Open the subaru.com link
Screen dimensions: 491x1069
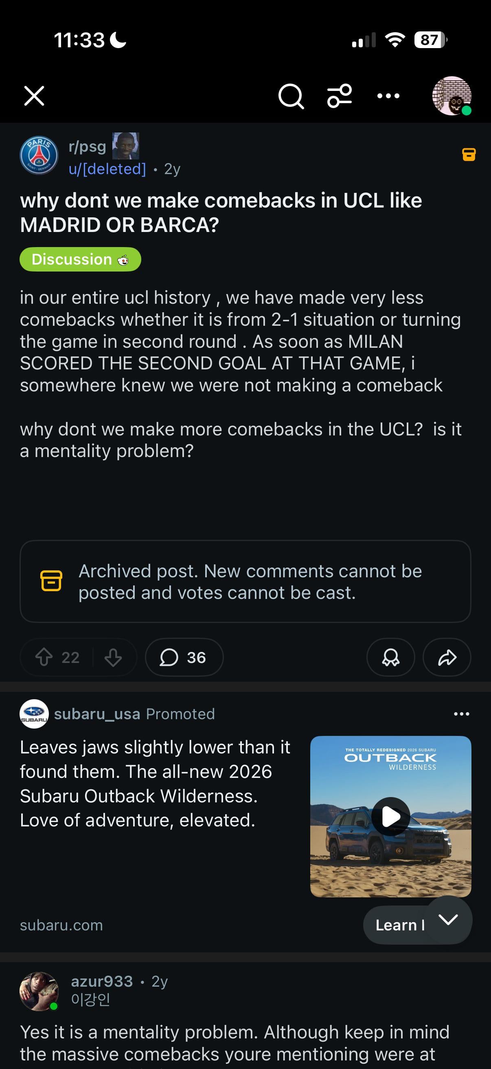pos(61,925)
